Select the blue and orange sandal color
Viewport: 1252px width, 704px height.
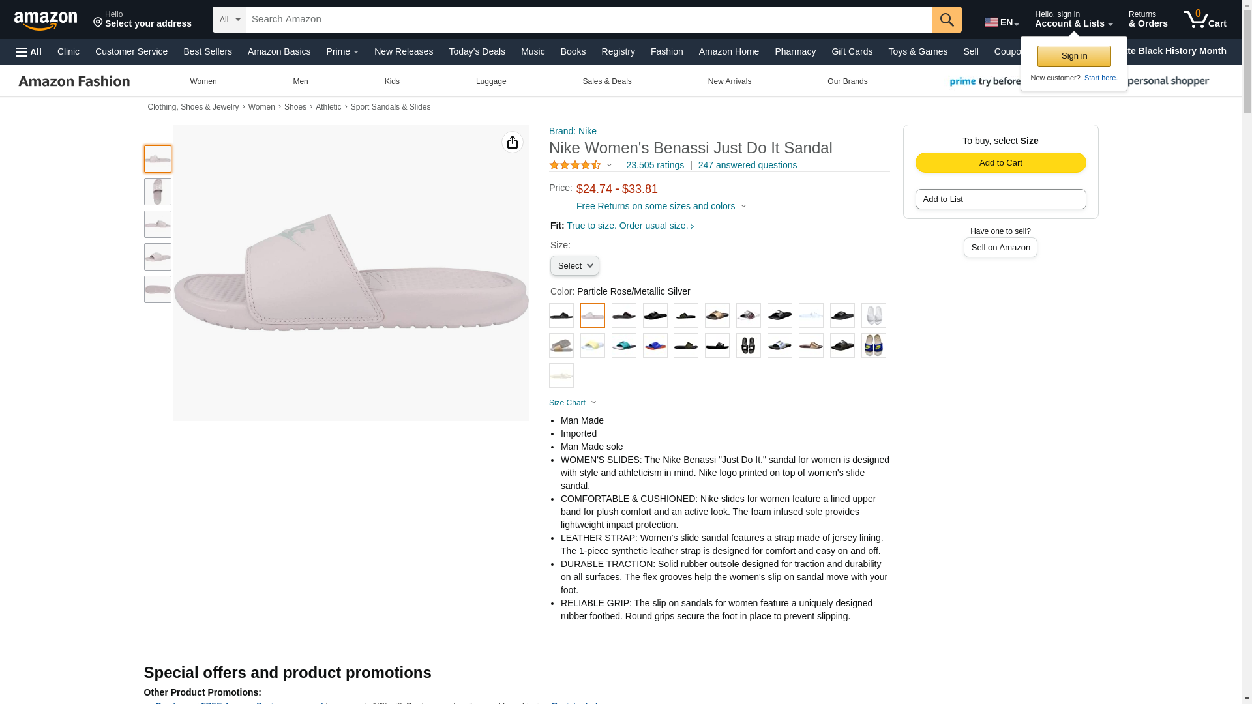click(x=655, y=345)
